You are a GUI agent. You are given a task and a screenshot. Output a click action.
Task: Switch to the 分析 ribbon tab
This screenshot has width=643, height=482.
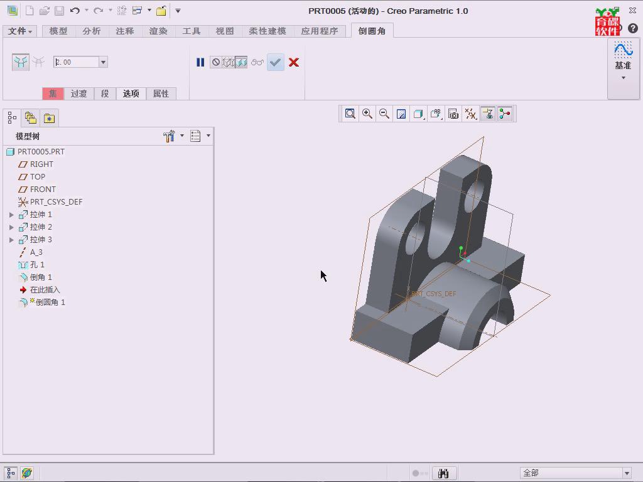(x=92, y=31)
